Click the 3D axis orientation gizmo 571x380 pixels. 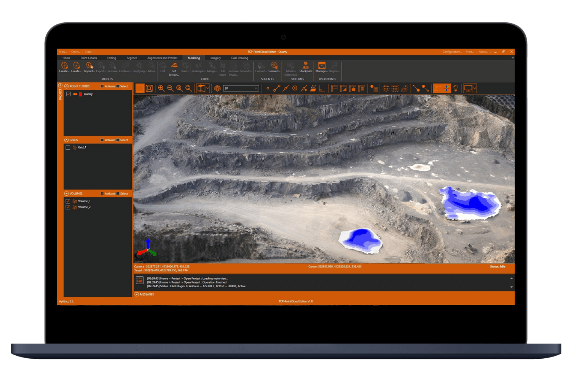(147, 247)
